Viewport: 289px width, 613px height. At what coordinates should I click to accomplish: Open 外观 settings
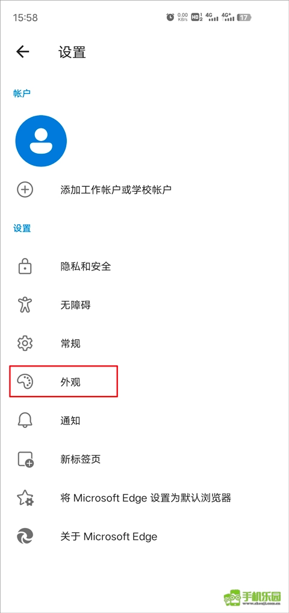144,382
